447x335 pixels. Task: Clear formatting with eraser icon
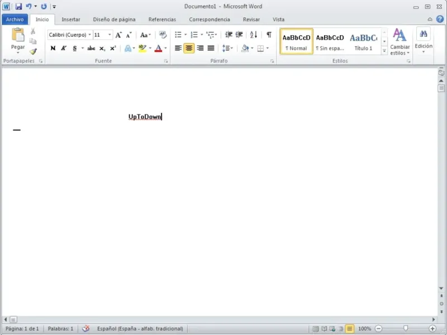[163, 35]
